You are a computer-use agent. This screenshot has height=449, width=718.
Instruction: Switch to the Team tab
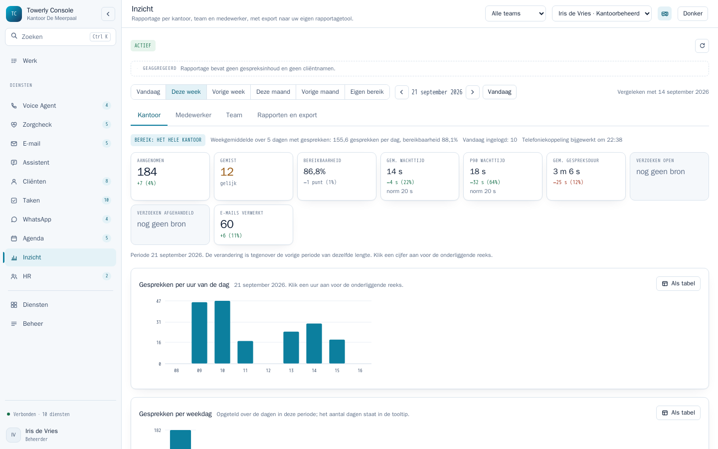click(234, 115)
